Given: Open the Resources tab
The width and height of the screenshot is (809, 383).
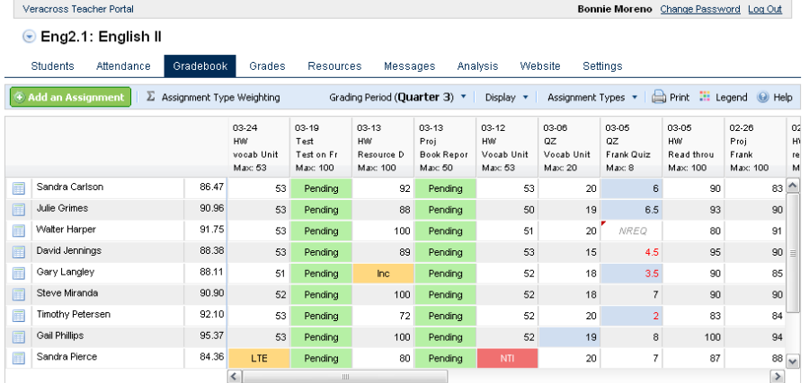Looking at the screenshot, I should click(x=335, y=65).
